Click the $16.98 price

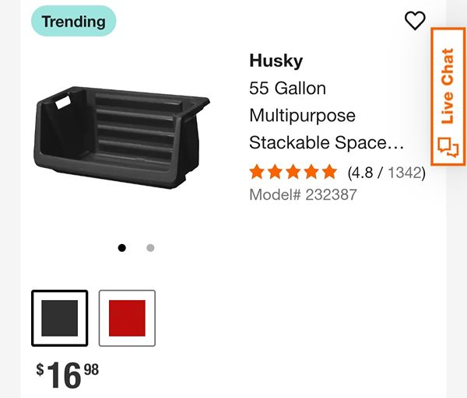[x=67, y=375]
